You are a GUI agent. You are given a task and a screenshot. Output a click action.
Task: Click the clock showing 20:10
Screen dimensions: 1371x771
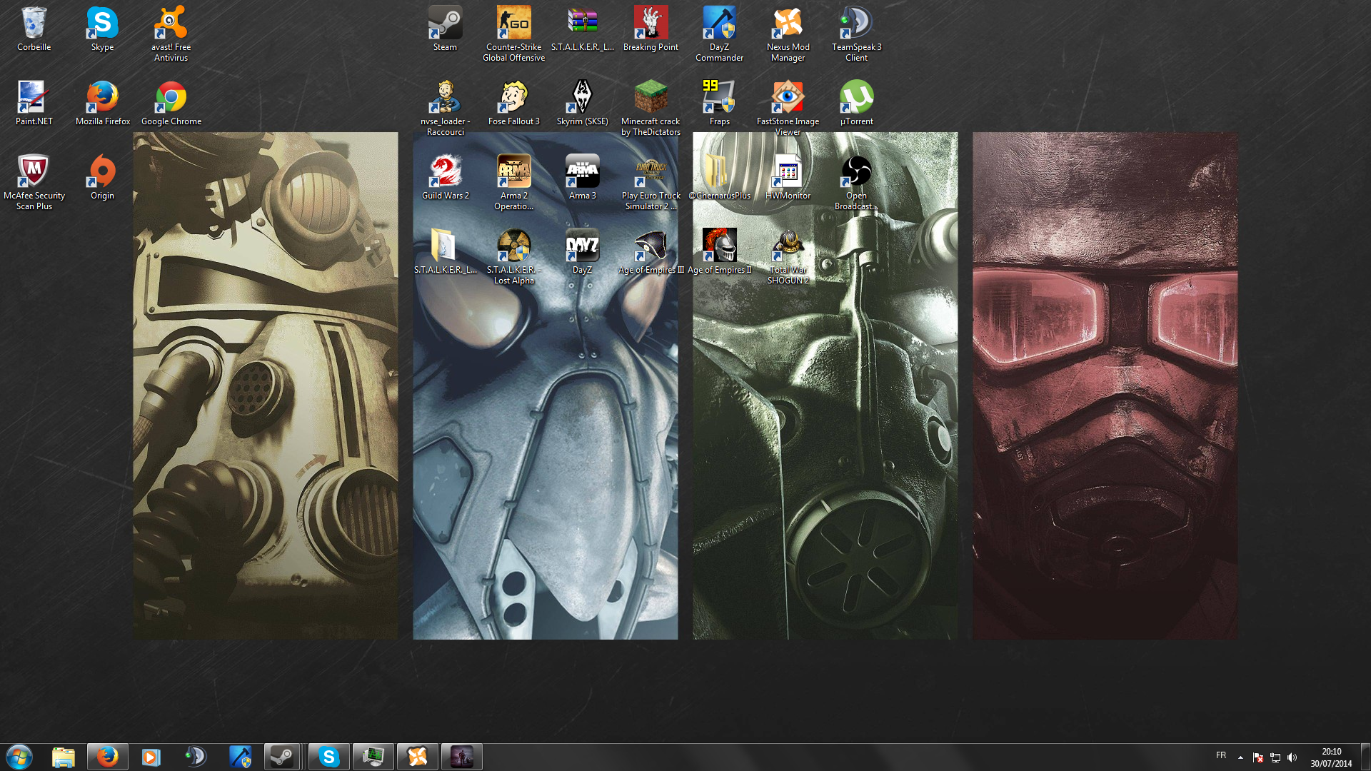1331,757
